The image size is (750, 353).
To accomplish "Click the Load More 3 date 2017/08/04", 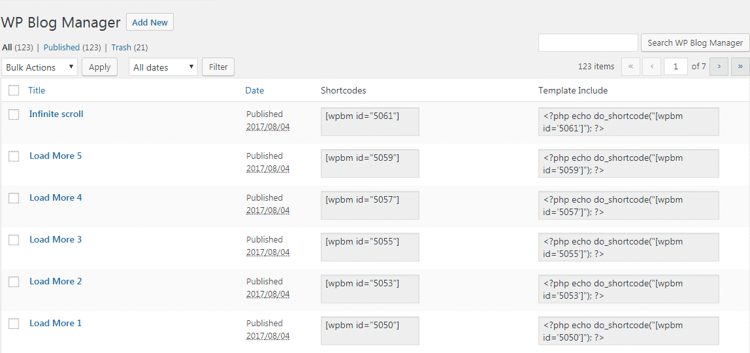I will coord(268,252).
